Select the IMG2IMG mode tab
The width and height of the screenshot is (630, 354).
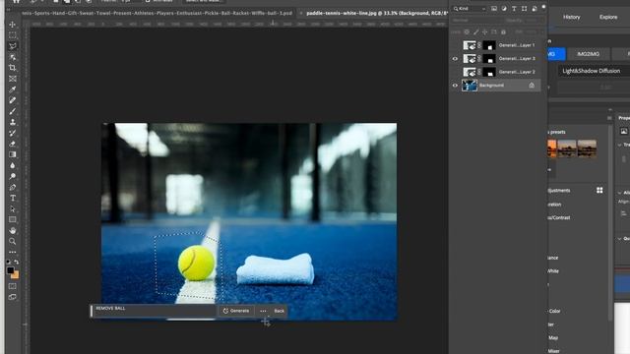[x=589, y=54]
